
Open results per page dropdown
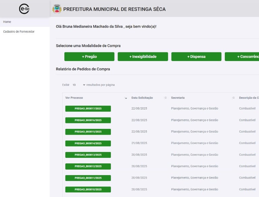coord(79,85)
